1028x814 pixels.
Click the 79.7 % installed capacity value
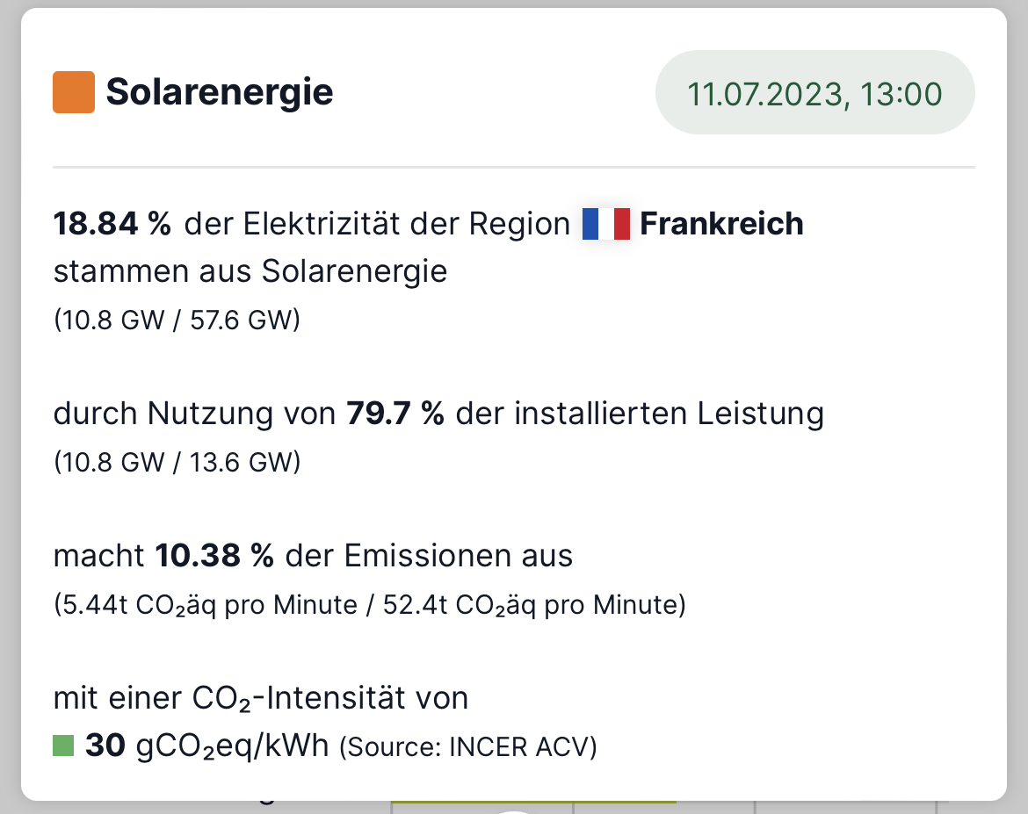[395, 414]
